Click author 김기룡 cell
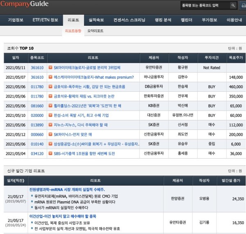Viewport: 246px width, 234px height. pyautogui.click(x=204, y=223)
